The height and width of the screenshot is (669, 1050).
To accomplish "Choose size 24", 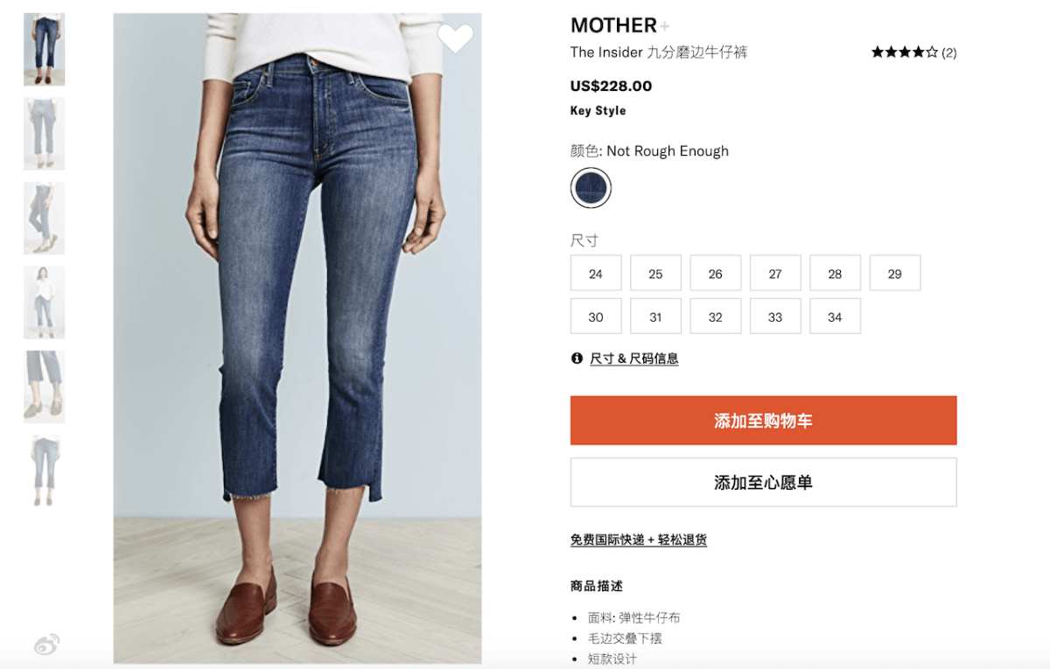I will (x=596, y=273).
